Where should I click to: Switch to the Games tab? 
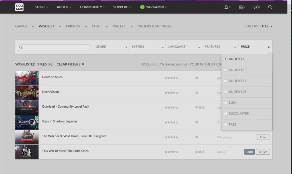click(21, 26)
